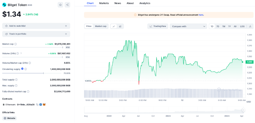
Task: Click plus sign on Add to watchlist
Action: 66,26
